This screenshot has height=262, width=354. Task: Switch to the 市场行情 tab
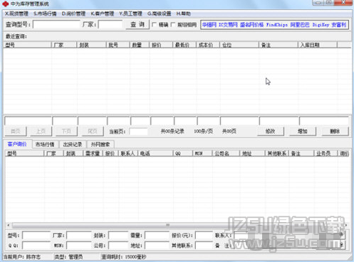[x=45, y=144]
